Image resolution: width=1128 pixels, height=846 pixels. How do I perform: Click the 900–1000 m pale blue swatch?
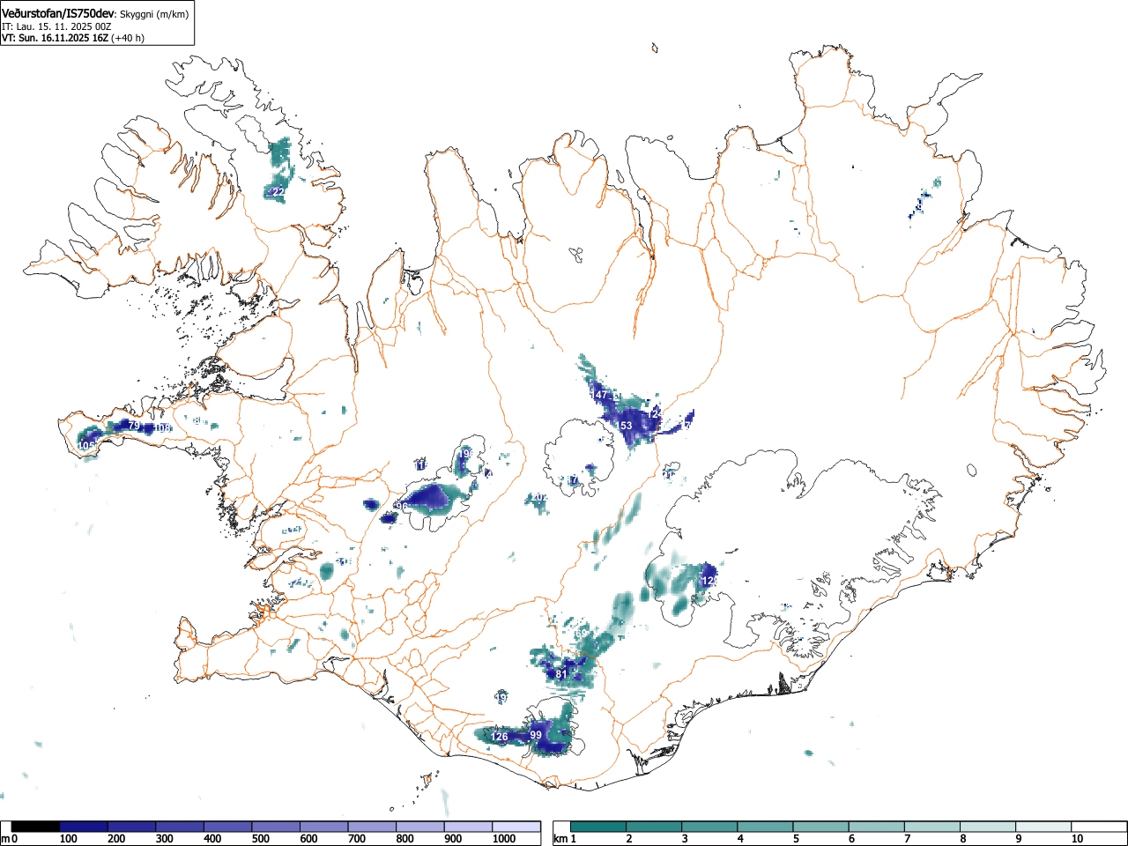pos(468,827)
